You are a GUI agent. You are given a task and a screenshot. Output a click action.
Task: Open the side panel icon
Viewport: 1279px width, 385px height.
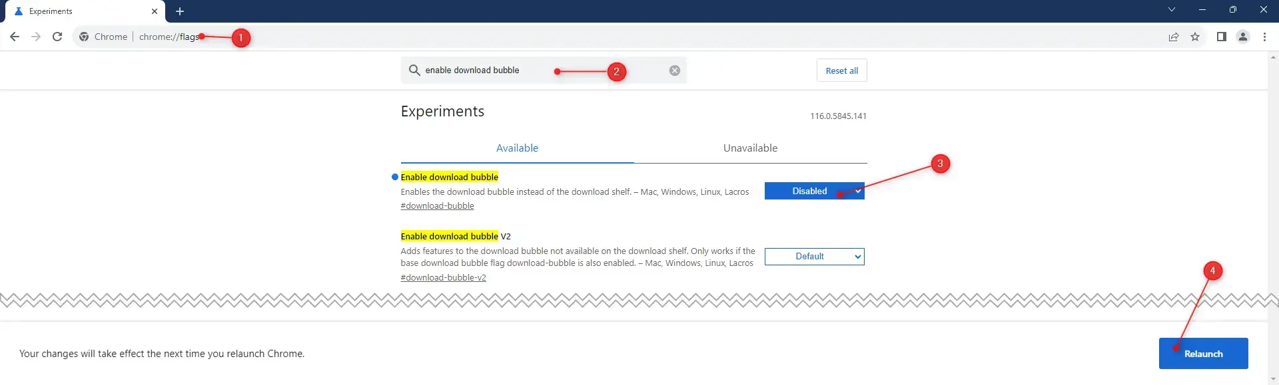[1222, 37]
